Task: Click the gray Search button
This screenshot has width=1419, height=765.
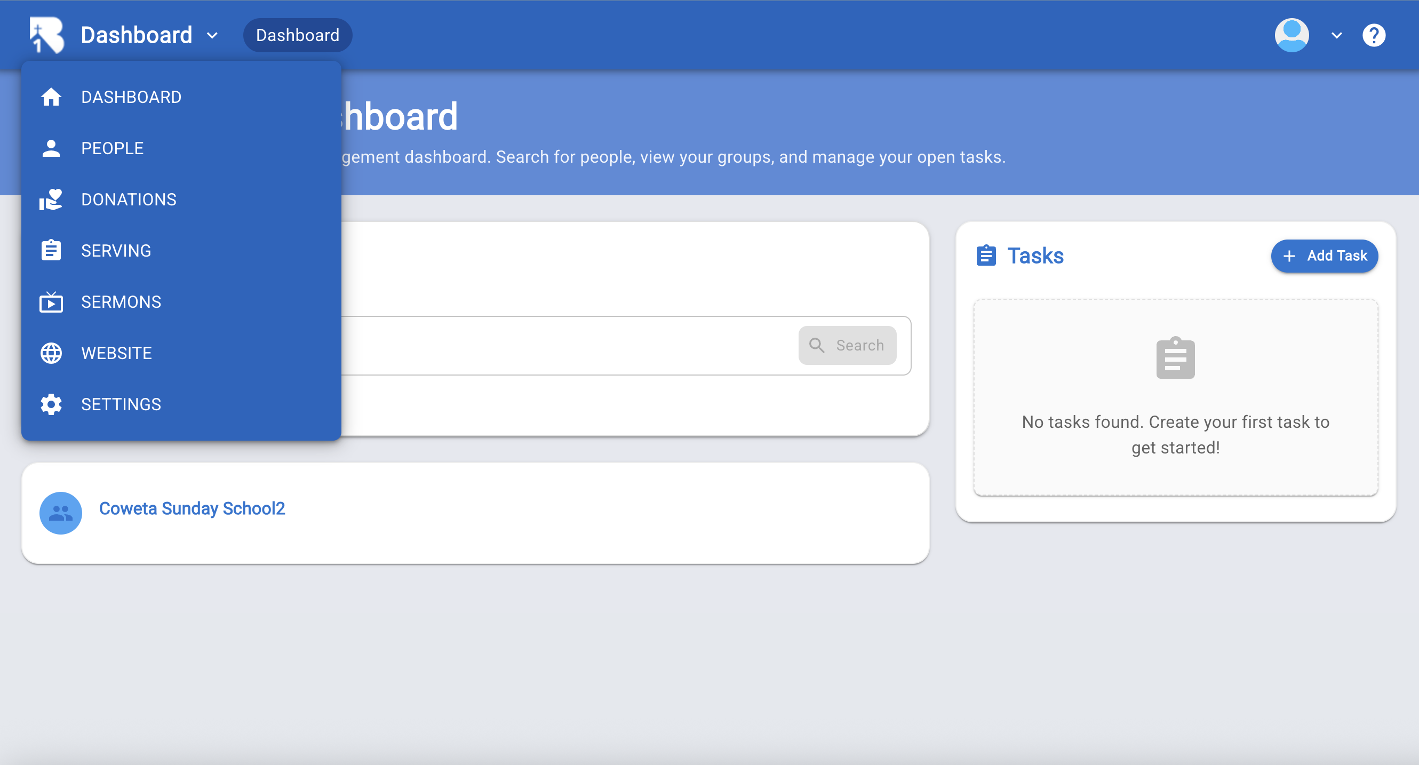Action: [x=847, y=345]
